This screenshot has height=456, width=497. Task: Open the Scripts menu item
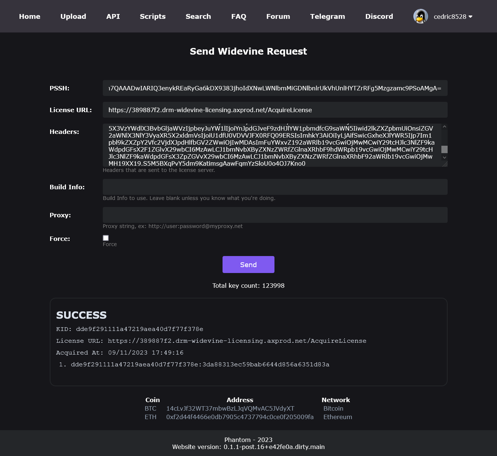coord(153,17)
